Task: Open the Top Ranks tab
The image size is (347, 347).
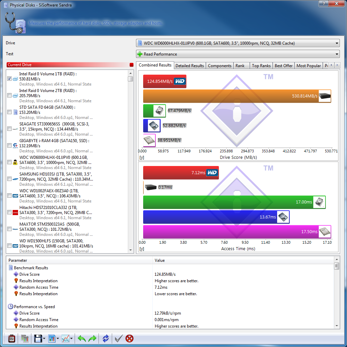Action: pyautogui.click(x=261, y=66)
